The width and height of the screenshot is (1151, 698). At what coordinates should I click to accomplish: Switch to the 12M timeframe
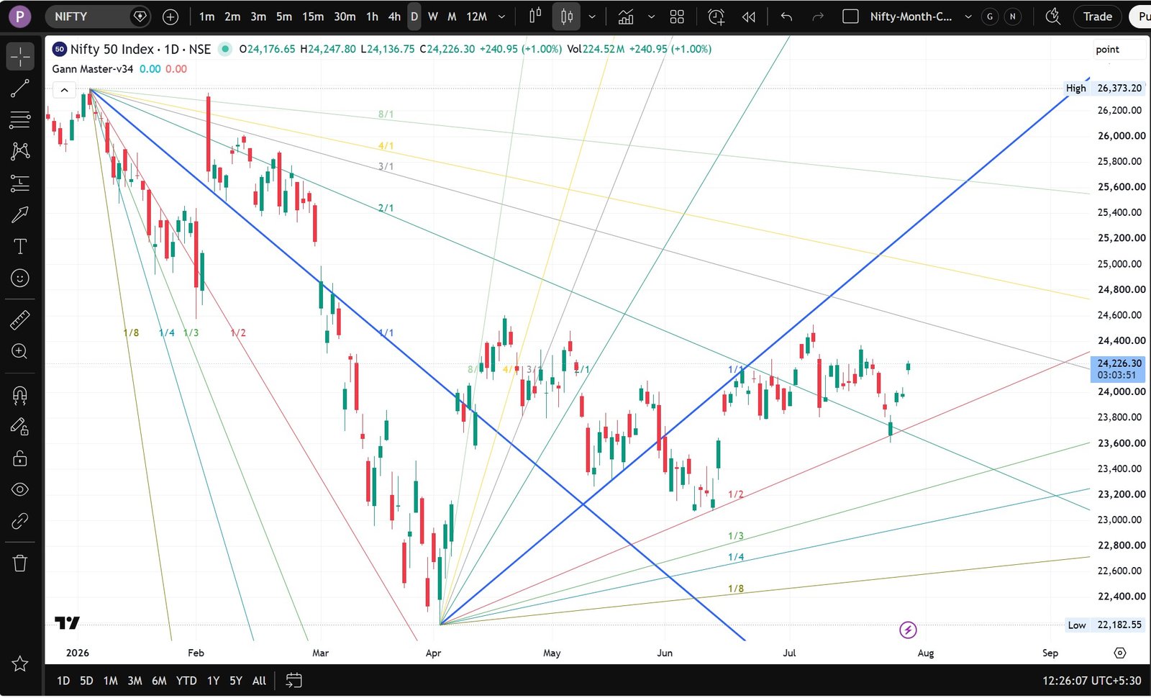pyautogui.click(x=477, y=17)
